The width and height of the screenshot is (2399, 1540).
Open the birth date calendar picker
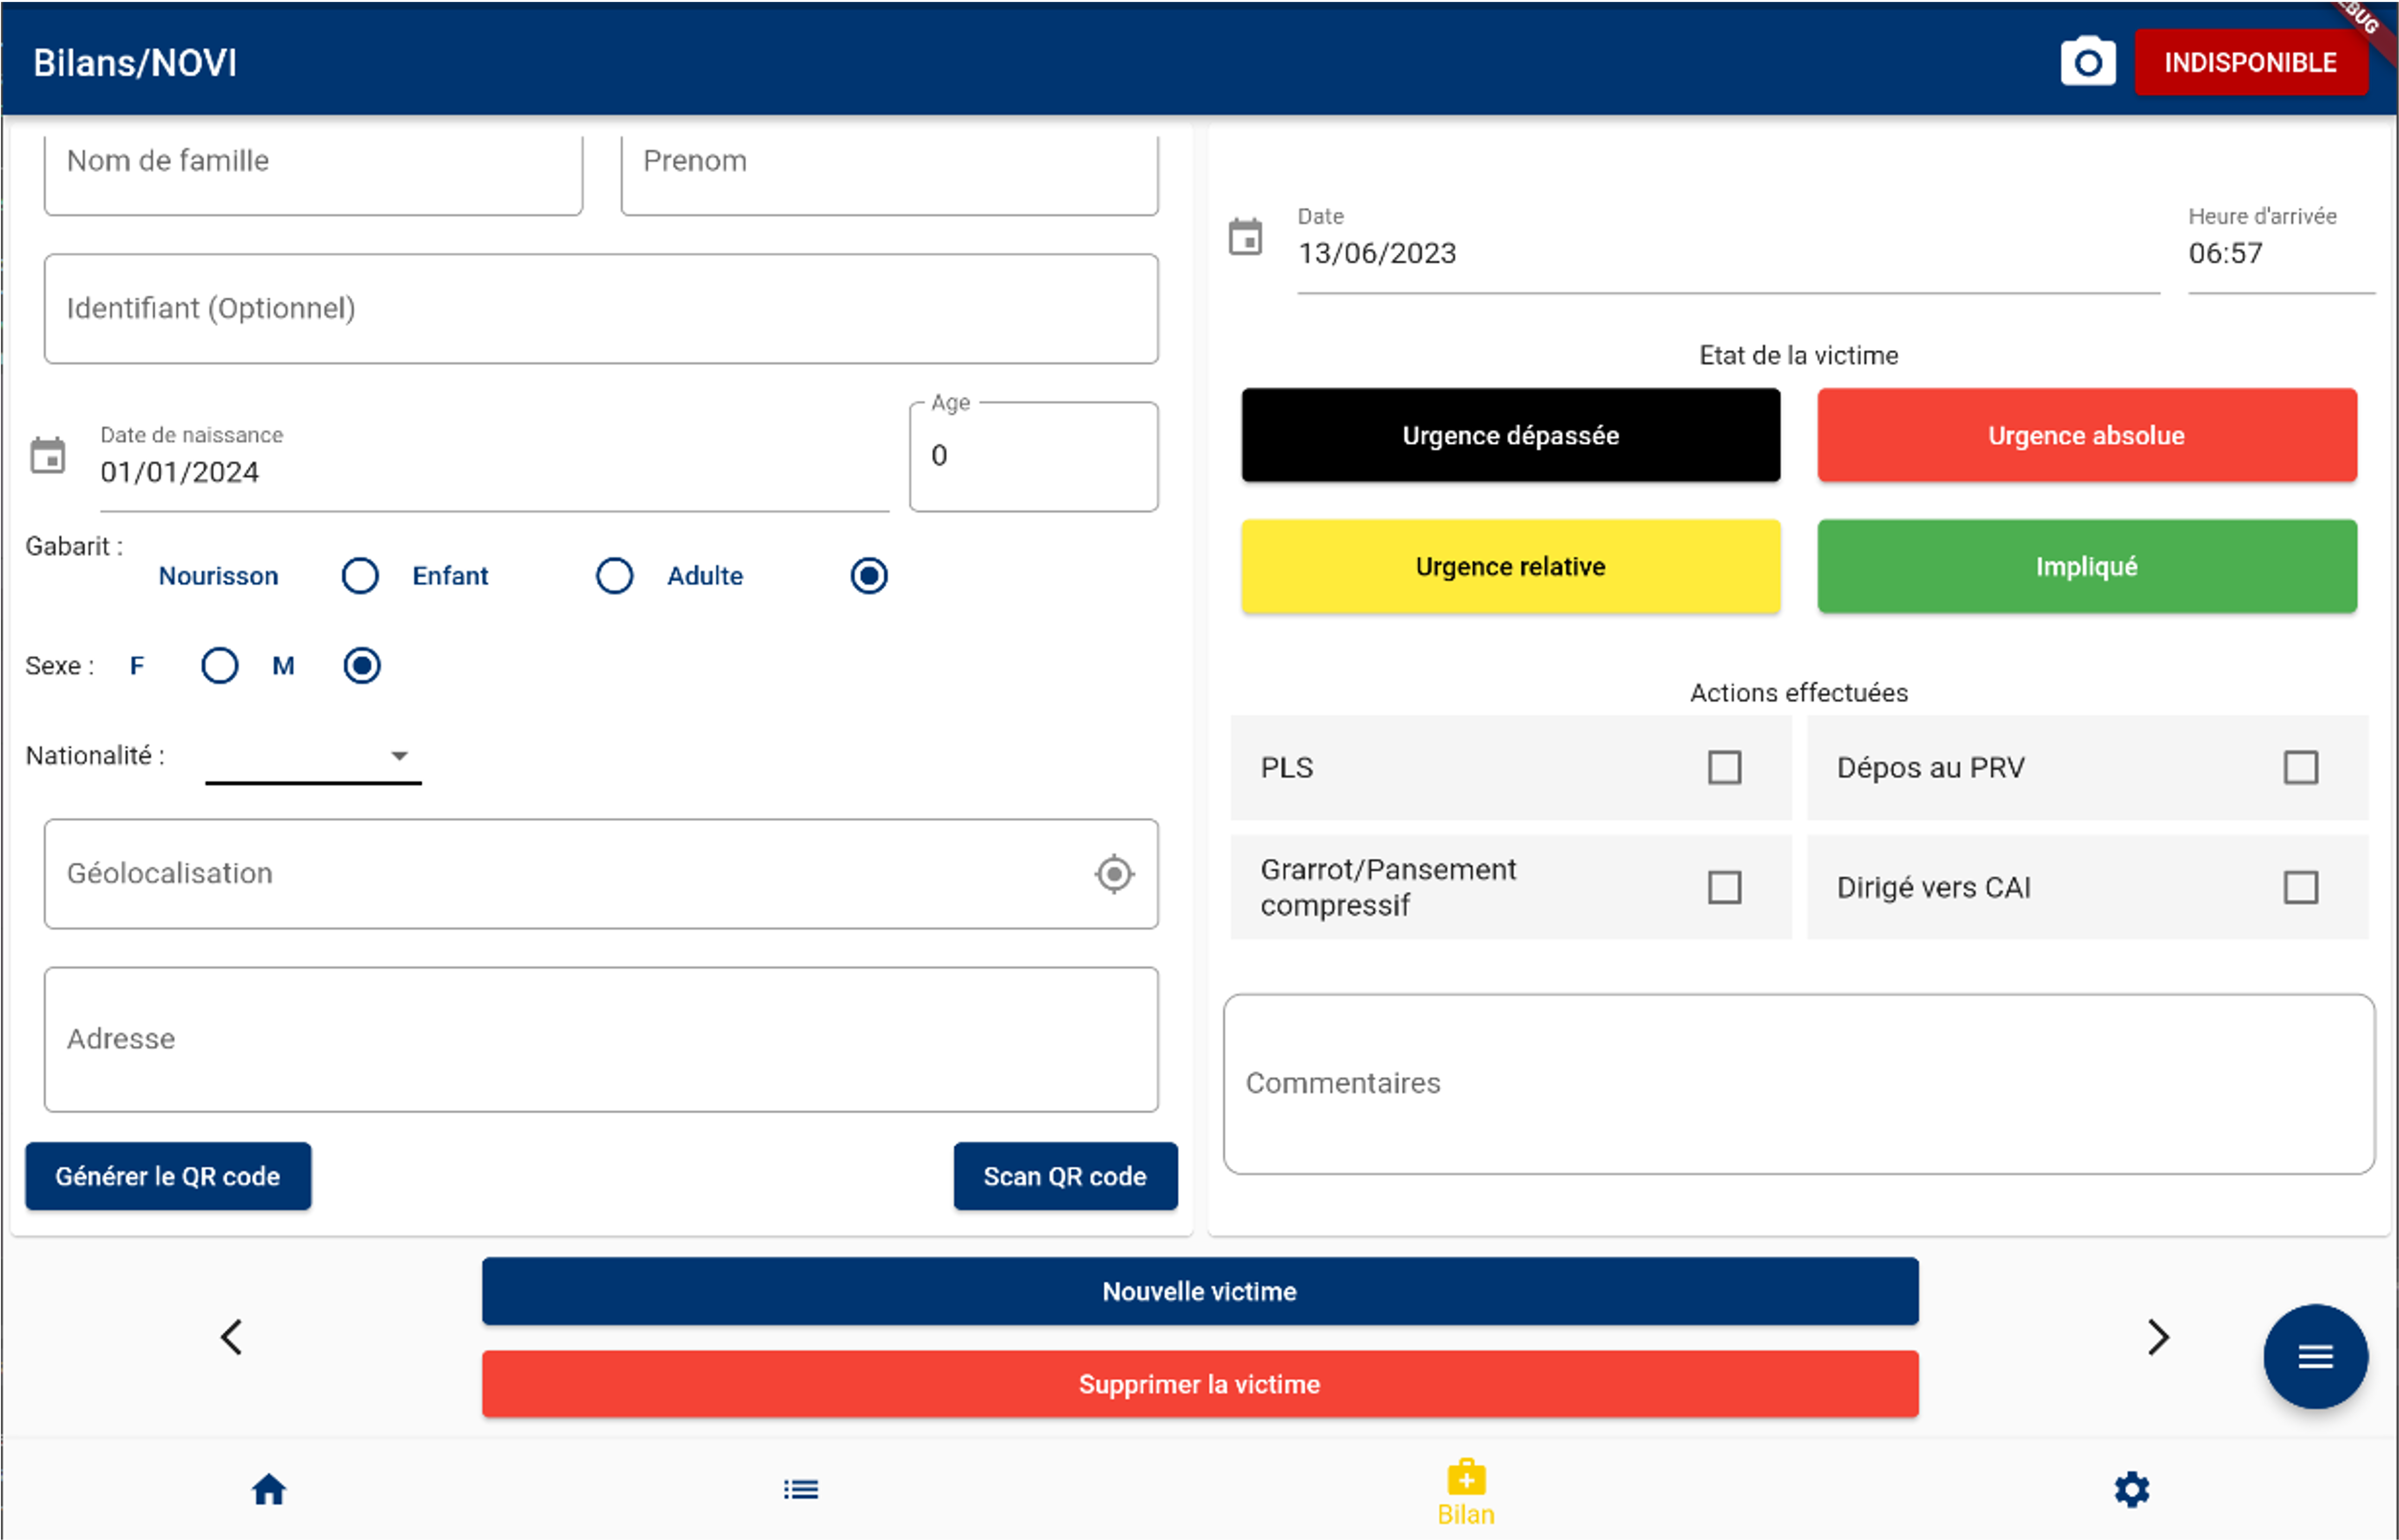click(x=48, y=456)
